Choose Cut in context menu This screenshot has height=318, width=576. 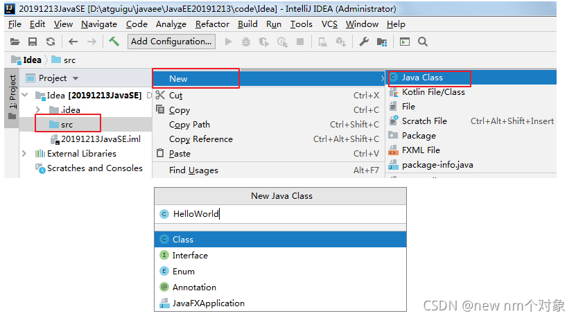coord(268,96)
